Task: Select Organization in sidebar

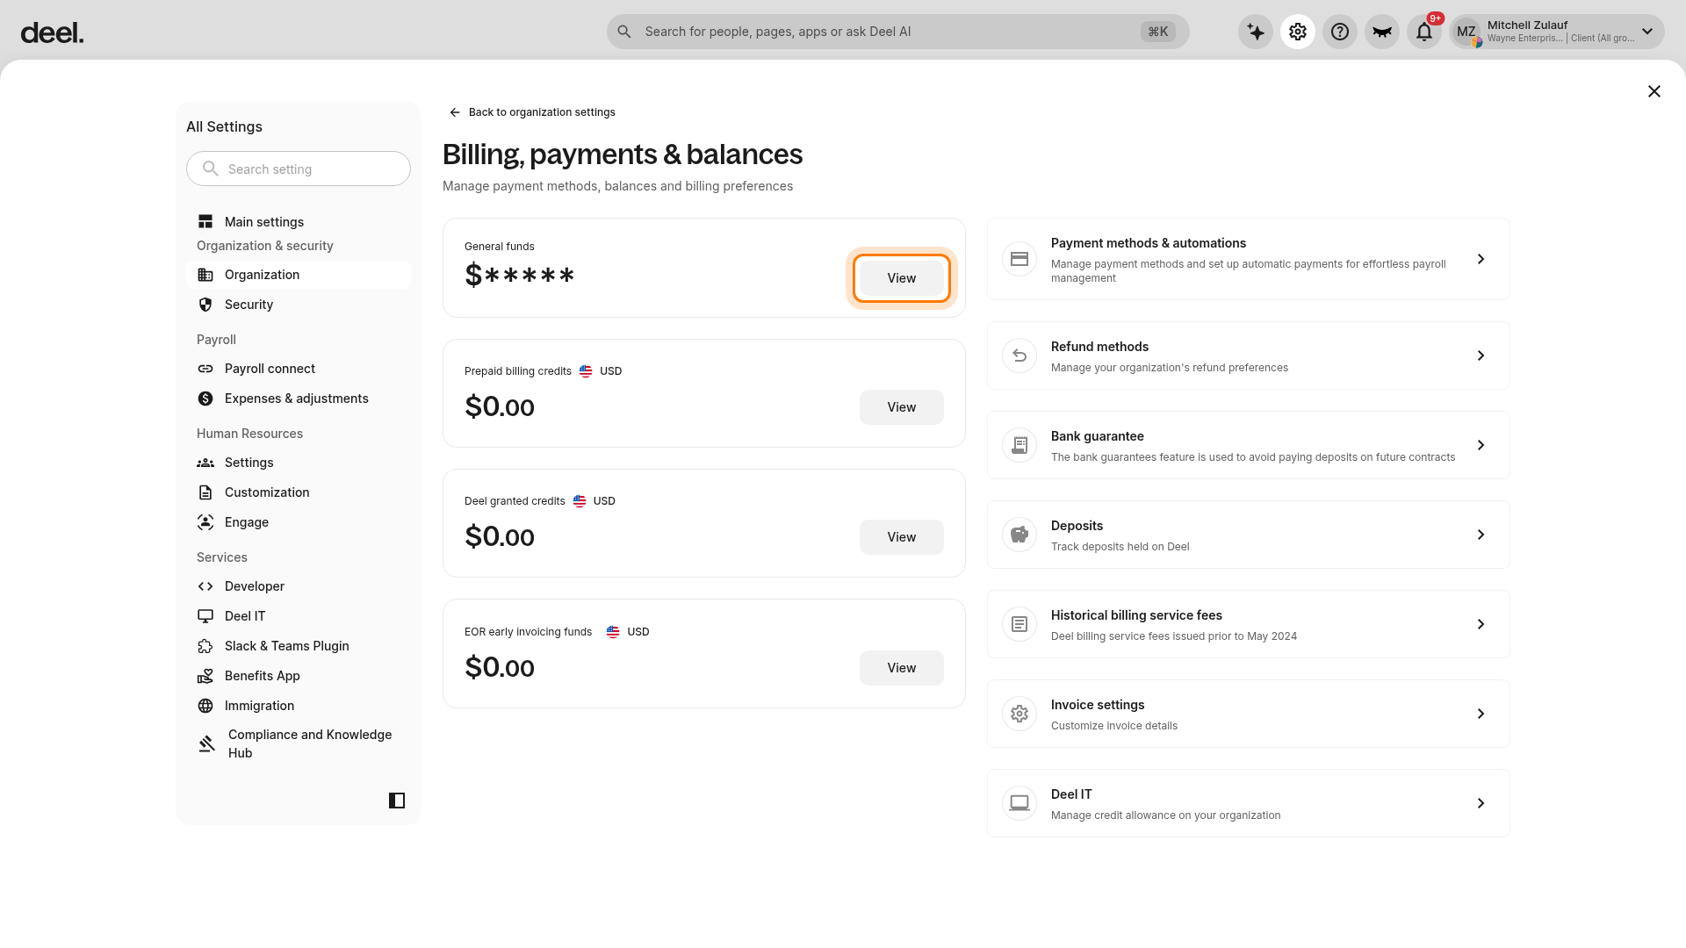Action: point(299,275)
